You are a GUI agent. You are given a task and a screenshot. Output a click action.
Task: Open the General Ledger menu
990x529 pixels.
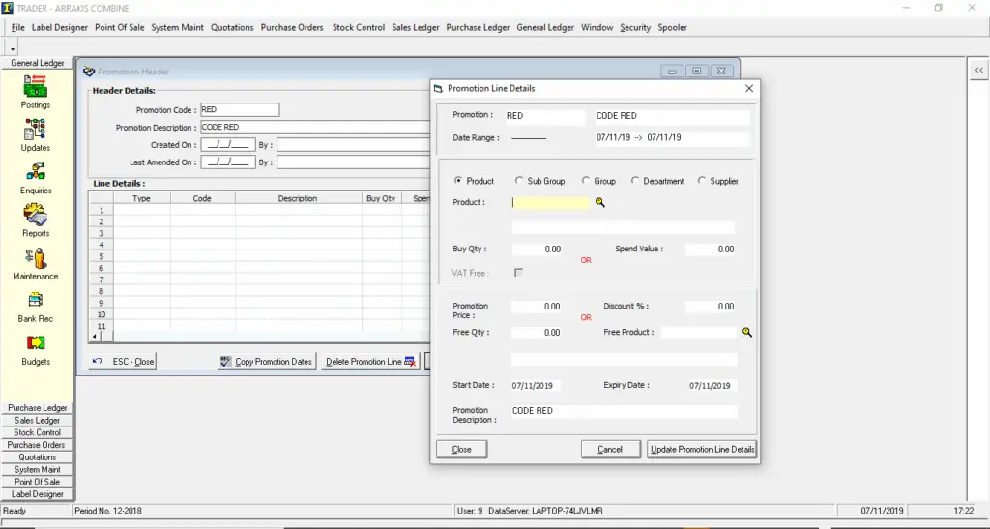545,28
